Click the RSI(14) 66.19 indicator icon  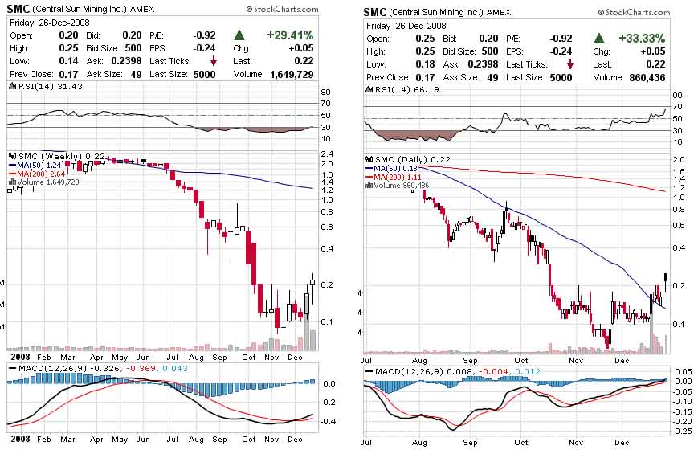click(x=369, y=89)
